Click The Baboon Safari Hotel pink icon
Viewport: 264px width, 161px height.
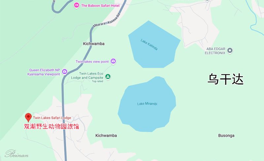[77, 5]
